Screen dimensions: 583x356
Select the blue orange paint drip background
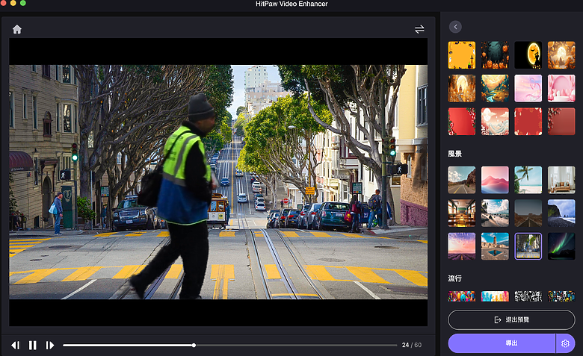[x=495, y=296]
